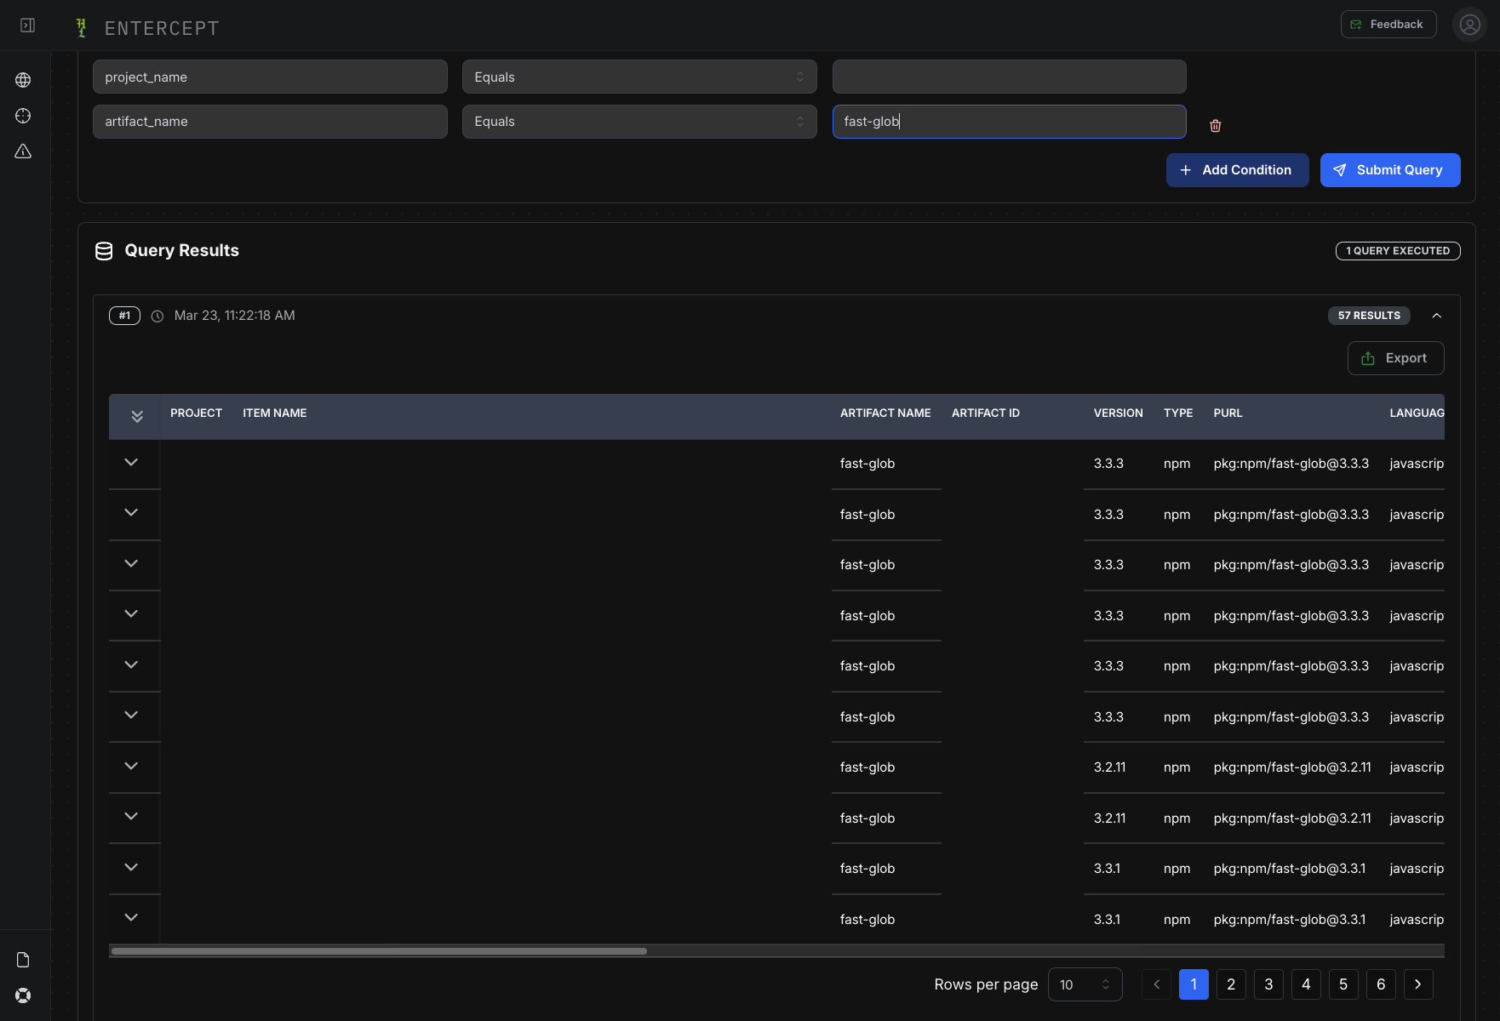Focus the artifact_name field selector
Viewport: 1500px width, 1021px height.
click(x=270, y=122)
